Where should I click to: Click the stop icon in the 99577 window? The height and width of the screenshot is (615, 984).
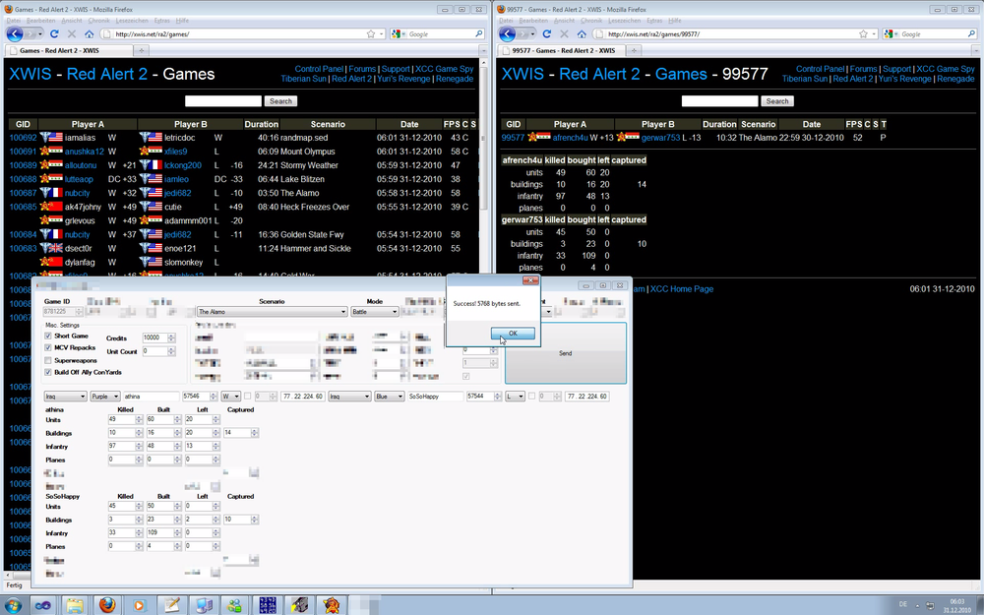tap(564, 33)
